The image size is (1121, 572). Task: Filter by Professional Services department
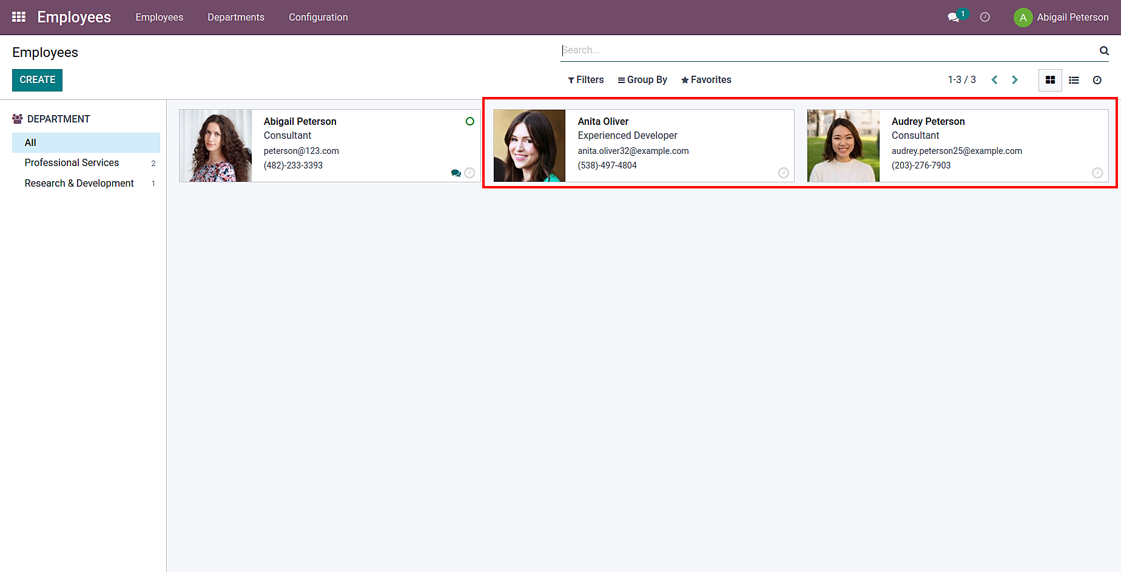86,163
